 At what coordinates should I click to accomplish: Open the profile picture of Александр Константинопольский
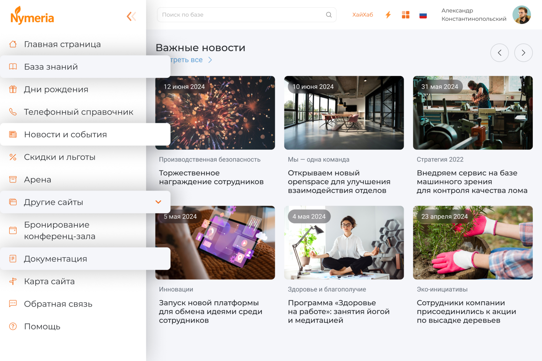[x=521, y=15]
